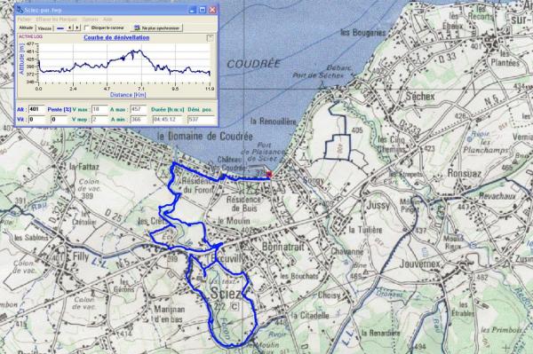The image size is (533, 354).
Task: Switch to the Vitesse tab
Action: pyautogui.click(x=44, y=28)
